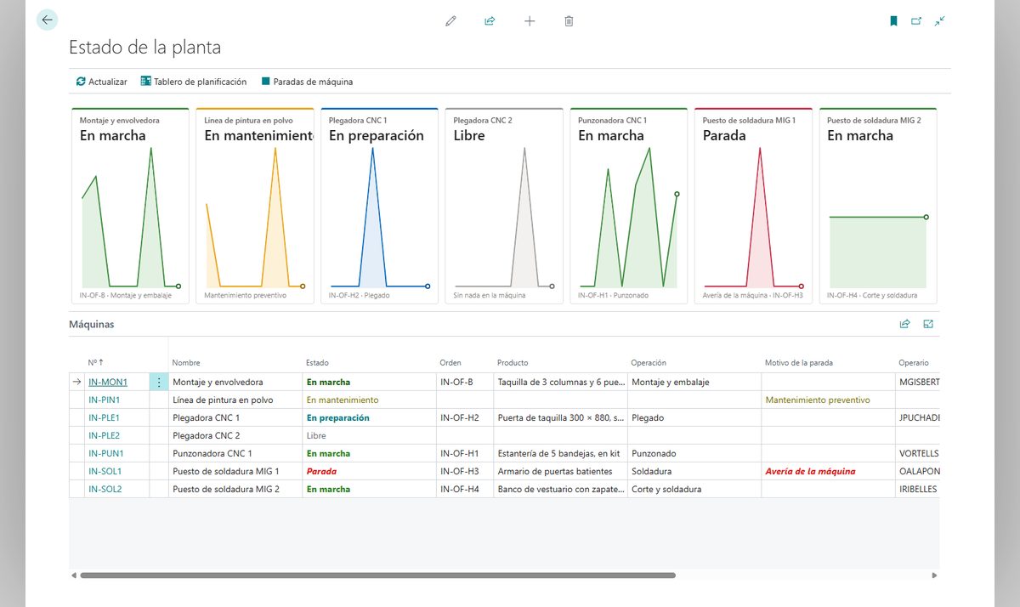Screen dimensions: 1020x607
Task: Click the Producto column header
Action: pos(513,363)
